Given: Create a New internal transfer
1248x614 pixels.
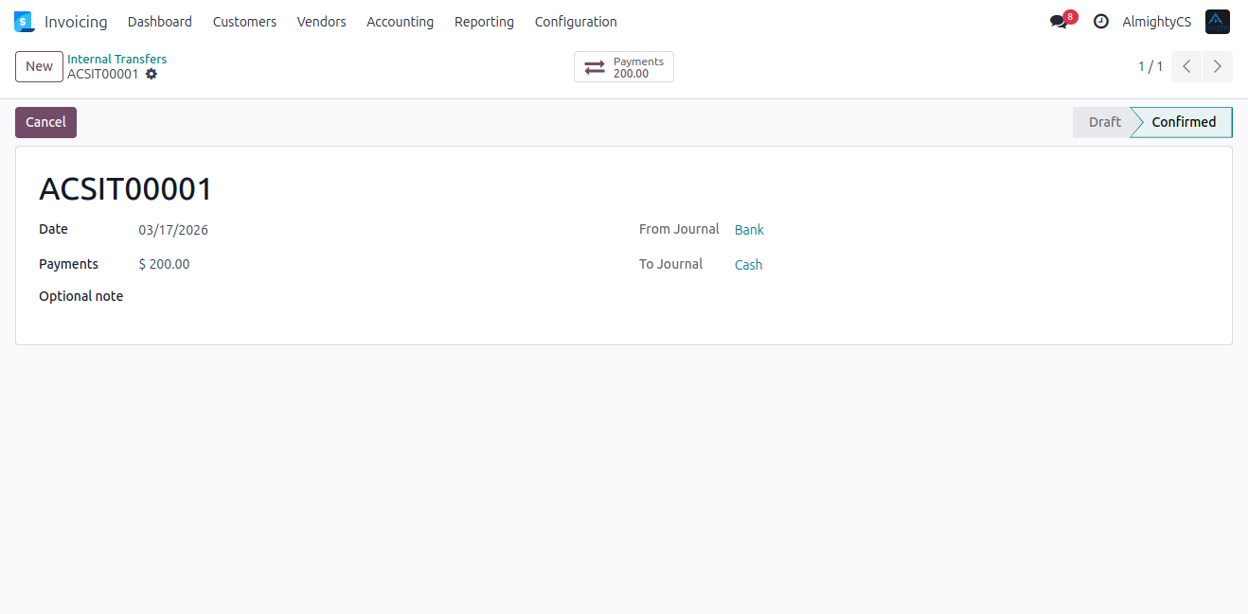Looking at the screenshot, I should 39,66.
